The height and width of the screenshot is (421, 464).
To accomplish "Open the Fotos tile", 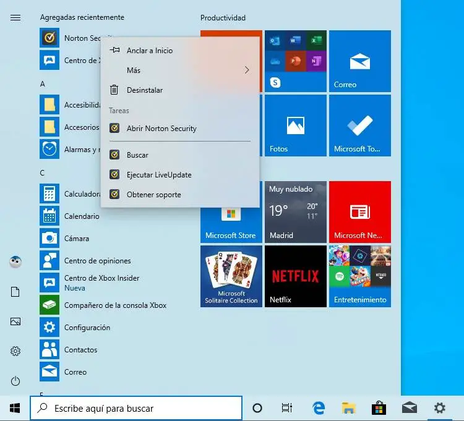I will tap(296, 125).
